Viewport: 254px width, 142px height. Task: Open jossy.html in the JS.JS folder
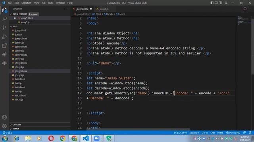click(20, 30)
